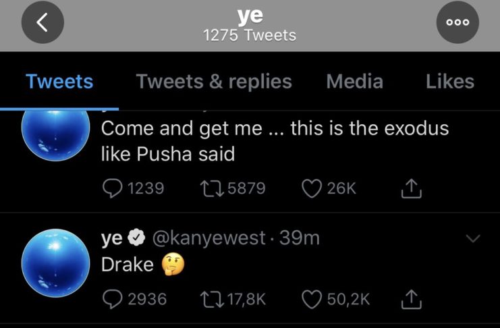
Task: Select the Media tab
Action: pos(354,82)
